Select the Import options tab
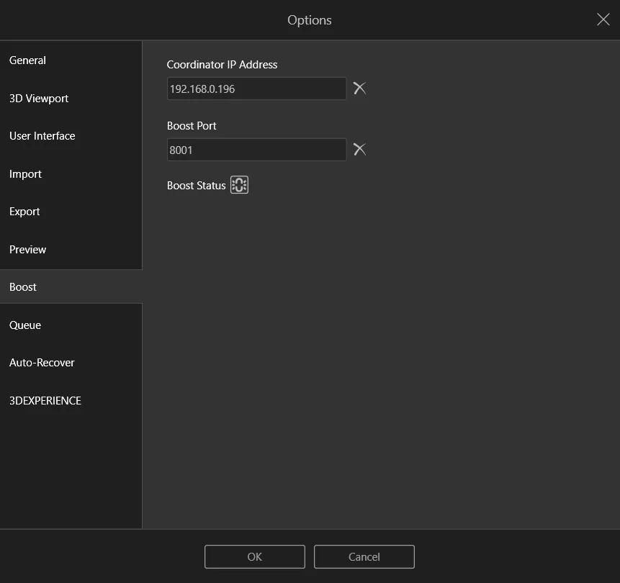The width and height of the screenshot is (620, 583). point(71,174)
